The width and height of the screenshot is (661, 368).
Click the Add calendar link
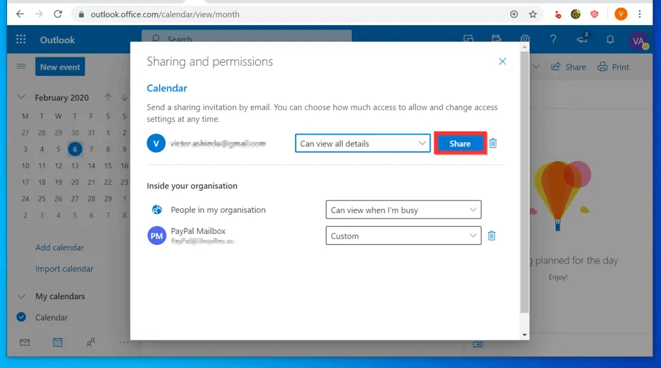59,247
